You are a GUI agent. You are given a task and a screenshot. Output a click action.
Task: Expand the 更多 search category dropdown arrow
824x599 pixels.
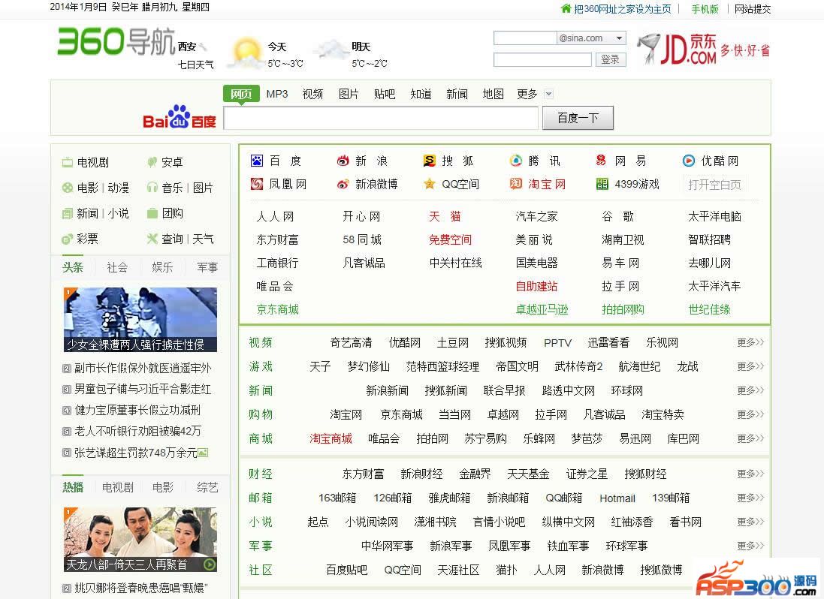pos(548,94)
